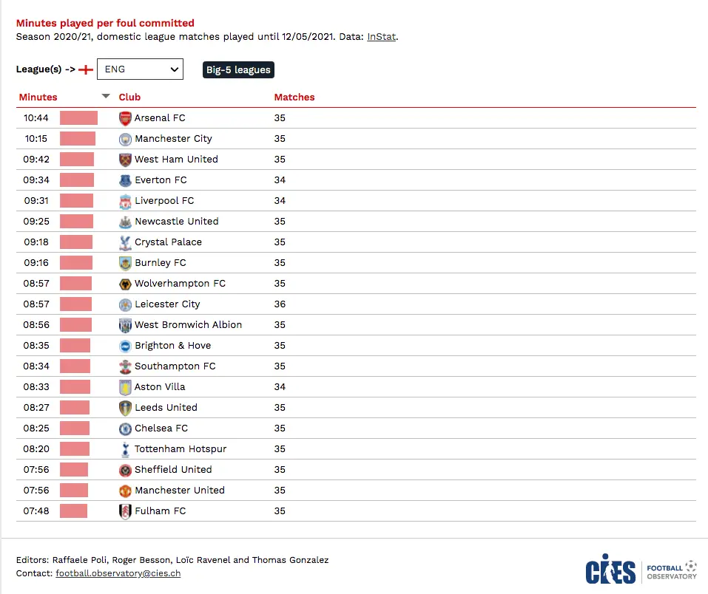Sort table by Minutes column header
The width and height of the screenshot is (708, 594).
pos(38,98)
